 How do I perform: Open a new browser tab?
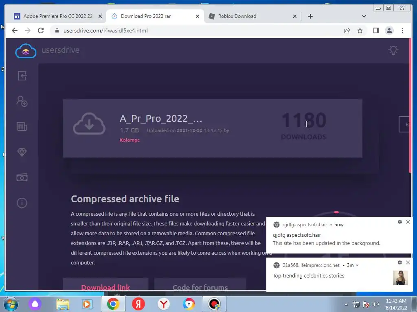(310, 16)
